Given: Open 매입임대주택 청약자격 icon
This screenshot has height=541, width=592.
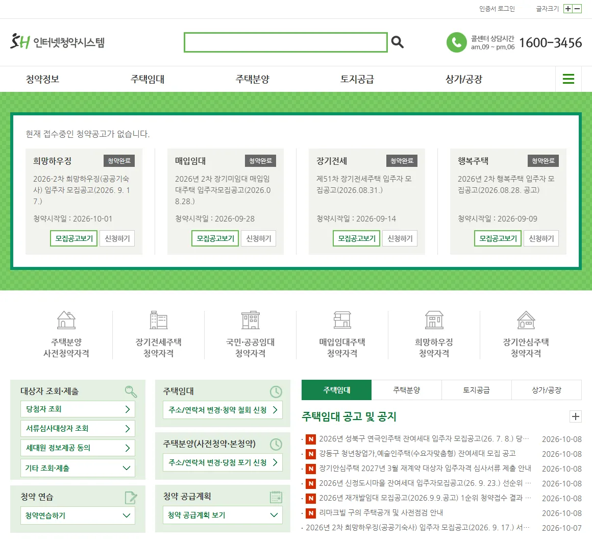Looking at the screenshot, I should point(342,320).
